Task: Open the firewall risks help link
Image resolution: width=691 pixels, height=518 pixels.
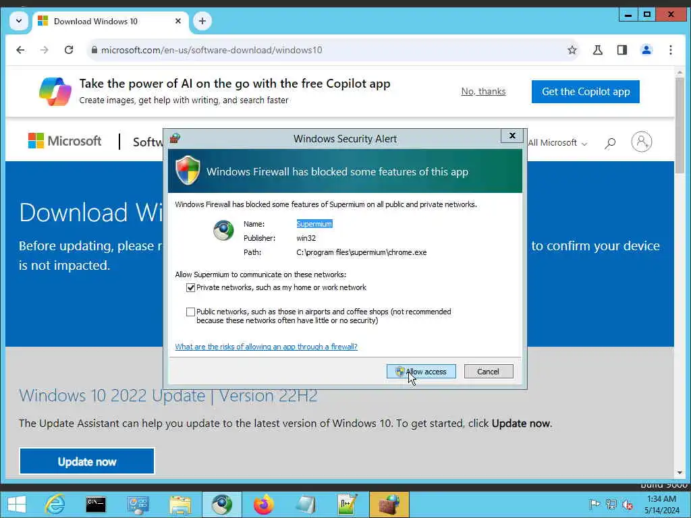Action: click(x=266, y=347)
